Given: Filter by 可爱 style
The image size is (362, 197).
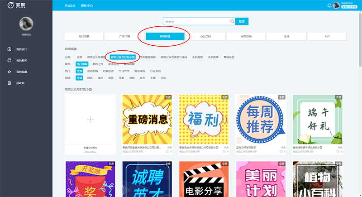Looking at the screenshot, I should click(121, 78).
